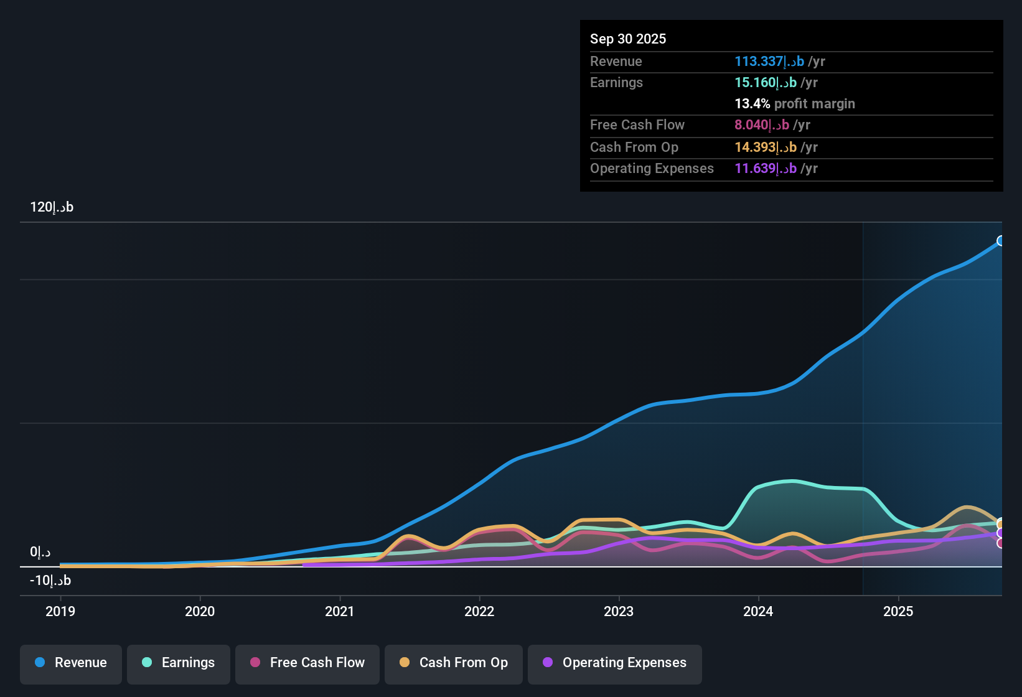The height and width of the screenshot is (697, 1022).
Task: Click the 13.4% profit margin text
Action: point(794,104)
